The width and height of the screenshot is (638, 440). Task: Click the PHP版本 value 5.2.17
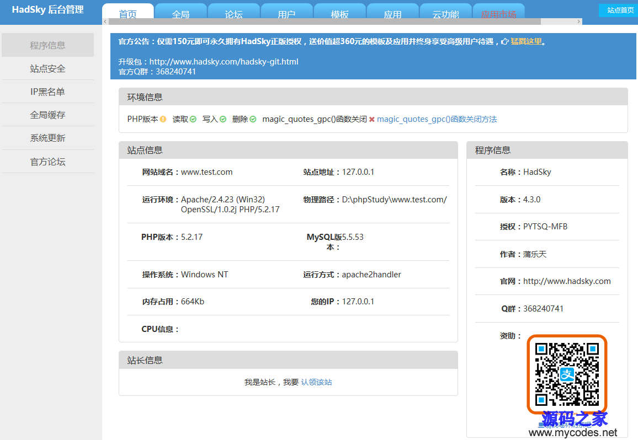[192, 237]
